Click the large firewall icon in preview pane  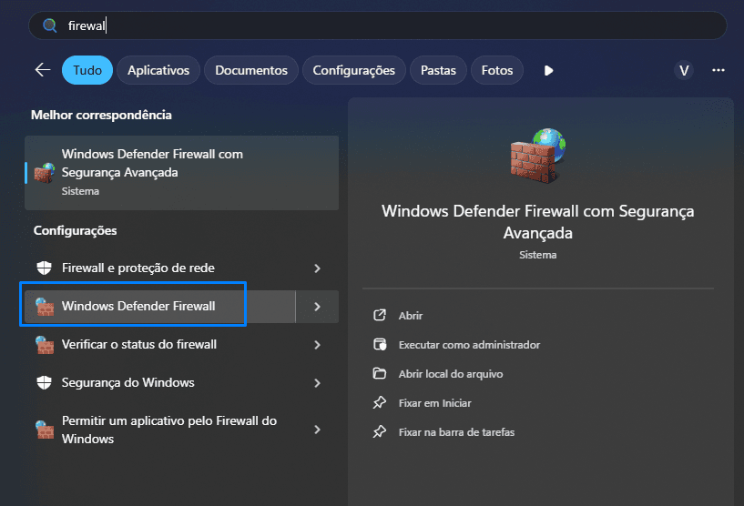point(538,156)
